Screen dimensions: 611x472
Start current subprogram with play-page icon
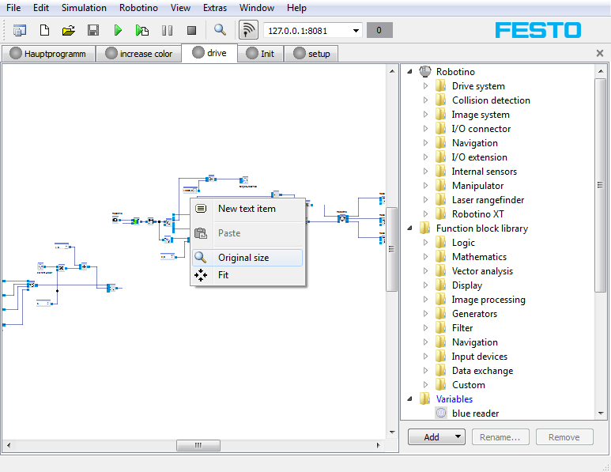(x=141, y=30)
